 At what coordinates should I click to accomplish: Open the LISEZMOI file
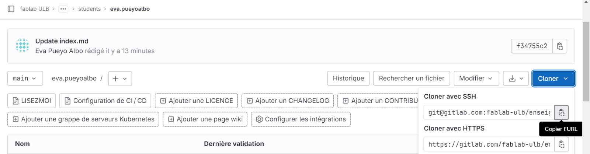[32, 101]
